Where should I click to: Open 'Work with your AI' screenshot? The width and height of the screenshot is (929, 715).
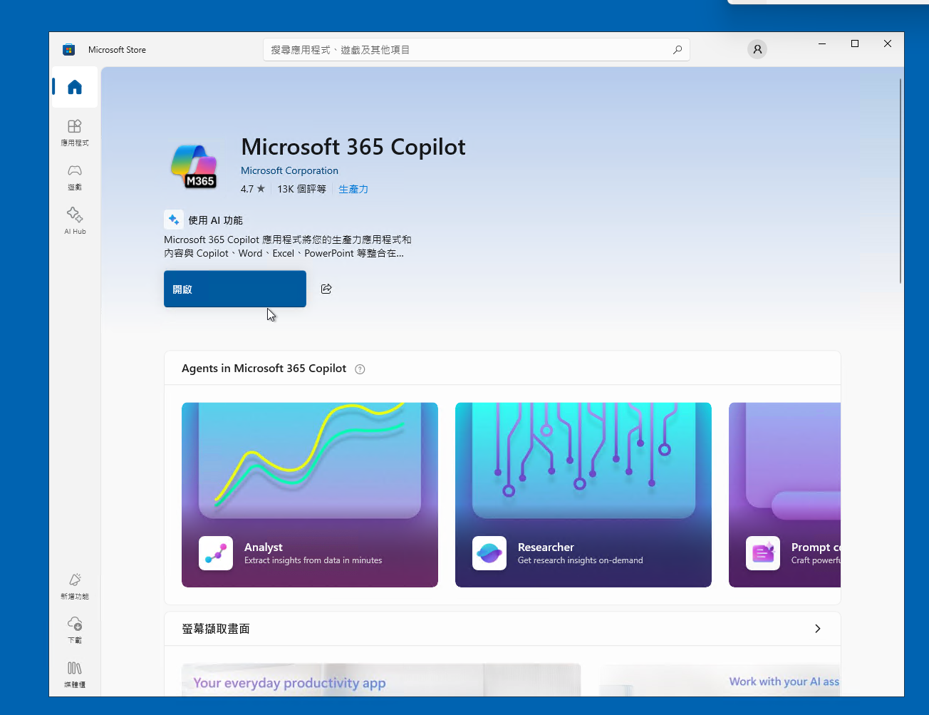click(x=720, y=680)
